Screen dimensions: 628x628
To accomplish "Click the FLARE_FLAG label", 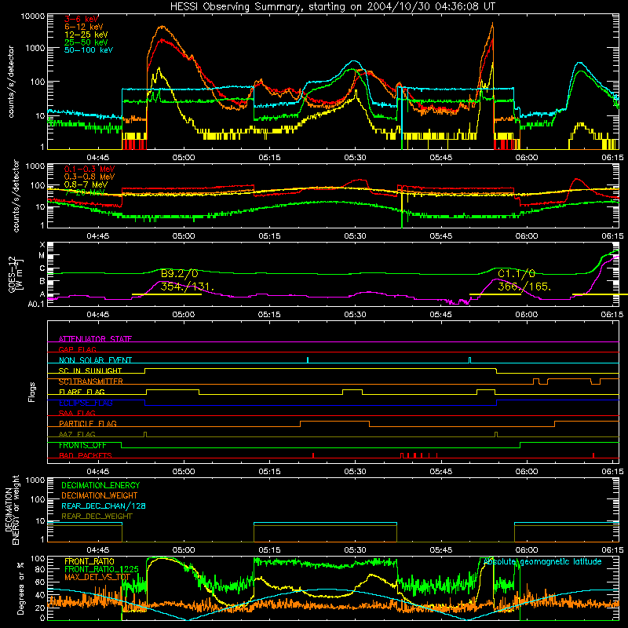I will (82, 392).
